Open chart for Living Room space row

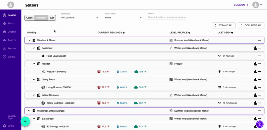(255, 79)
